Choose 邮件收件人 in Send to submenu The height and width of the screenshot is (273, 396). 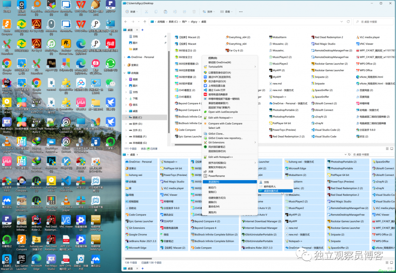pos(275,186)
